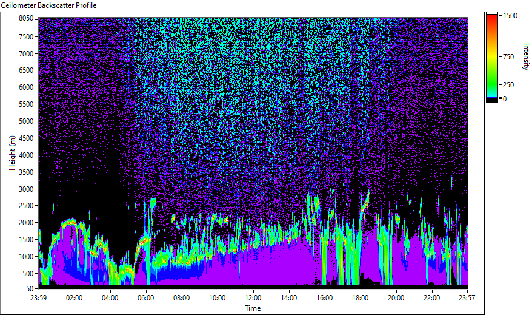Viewport: 532px width, 315px height.
Task: Click the Height (m) axis label
Action: [12, 153]
